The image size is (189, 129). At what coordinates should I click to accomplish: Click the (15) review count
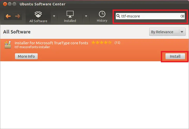[117, 42]
